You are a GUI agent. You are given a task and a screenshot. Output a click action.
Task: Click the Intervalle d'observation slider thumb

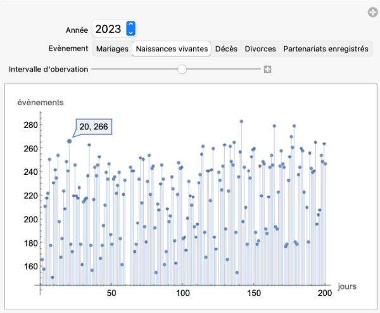tap(182, 69)
